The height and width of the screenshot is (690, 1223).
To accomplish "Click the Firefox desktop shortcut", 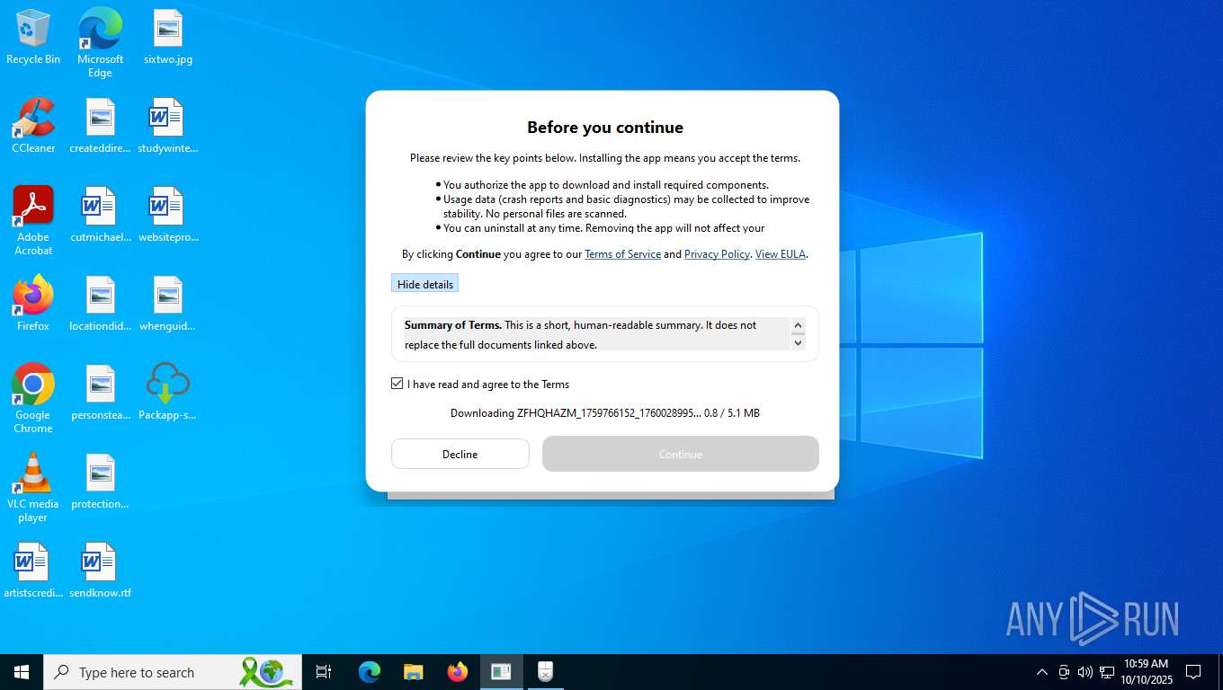I will coord(33,305).
